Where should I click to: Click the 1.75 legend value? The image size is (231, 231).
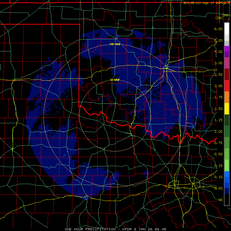click(x=218, y=97)
